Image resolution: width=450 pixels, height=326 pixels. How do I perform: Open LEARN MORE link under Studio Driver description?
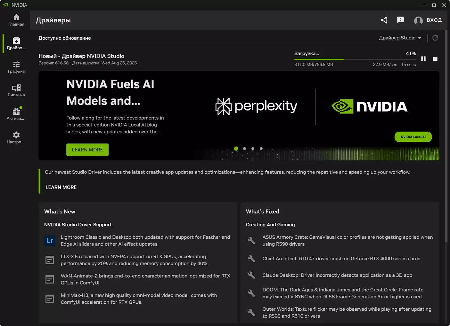coord(61,187)
